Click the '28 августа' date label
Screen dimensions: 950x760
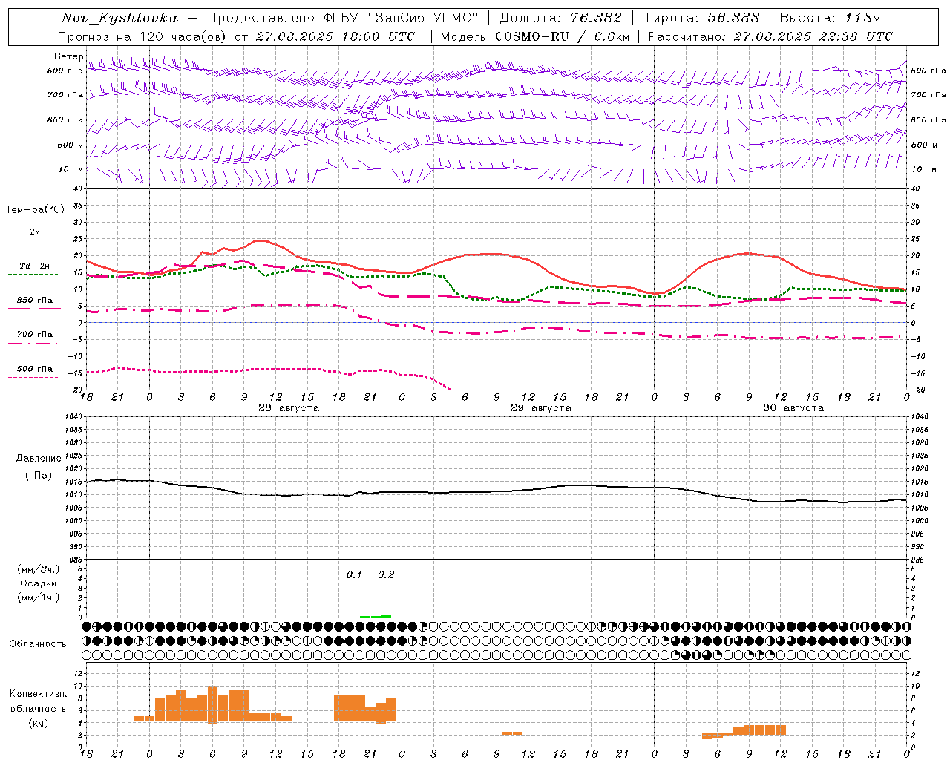(x=289, y=408)
